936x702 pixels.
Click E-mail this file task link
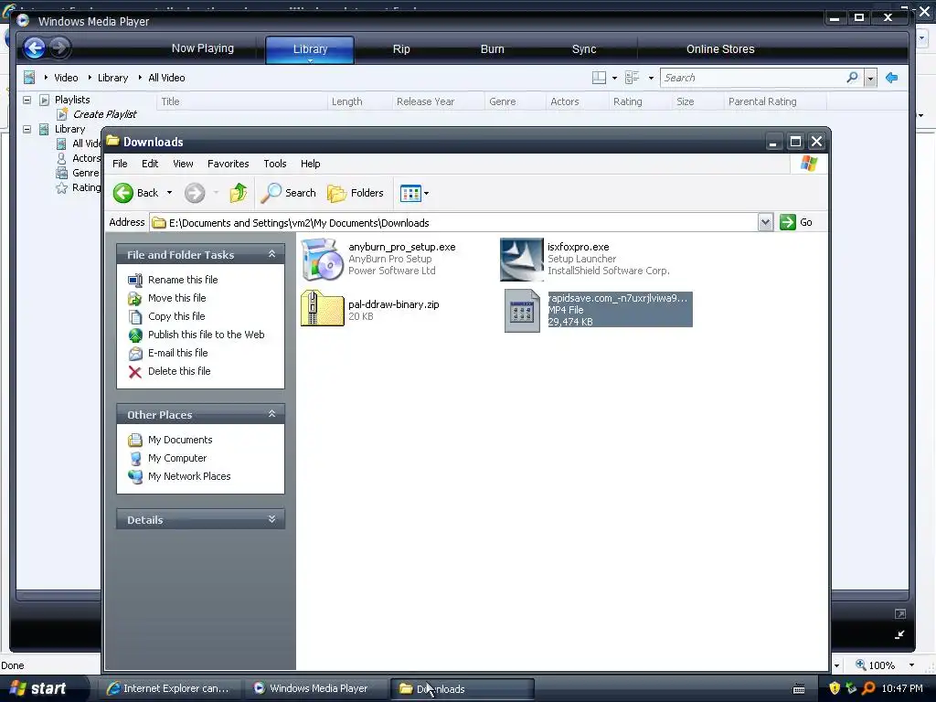pyautogui.click(x=178, y=353)
